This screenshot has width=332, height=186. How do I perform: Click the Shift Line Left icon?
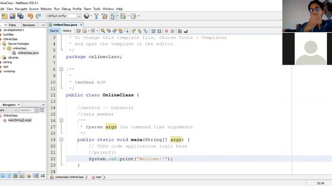pyautogui.click(x=153, y=31)
